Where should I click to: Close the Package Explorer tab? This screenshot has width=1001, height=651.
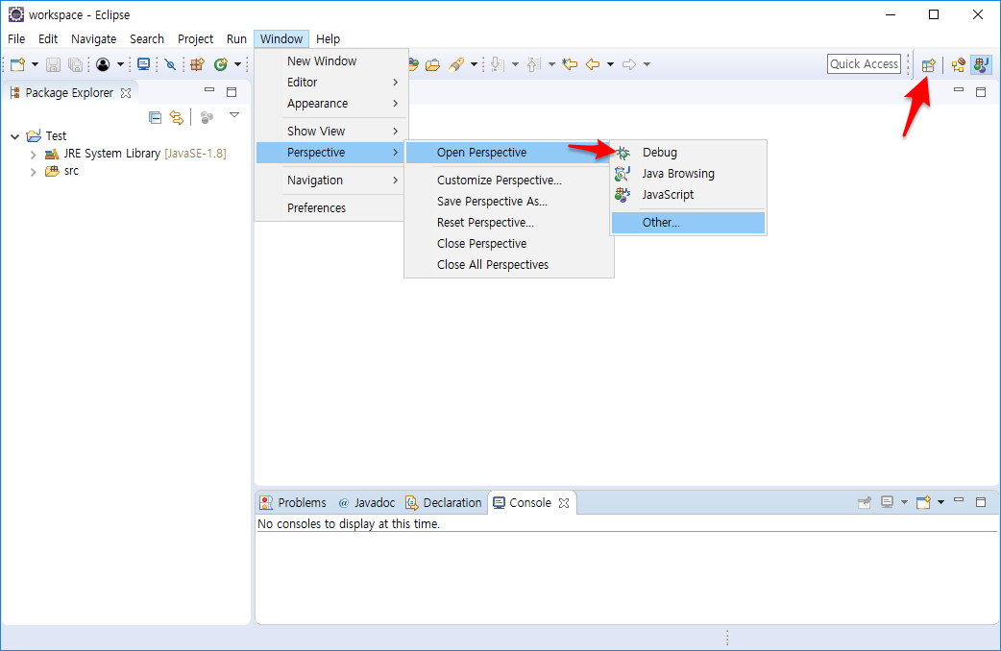click(126, 93)
